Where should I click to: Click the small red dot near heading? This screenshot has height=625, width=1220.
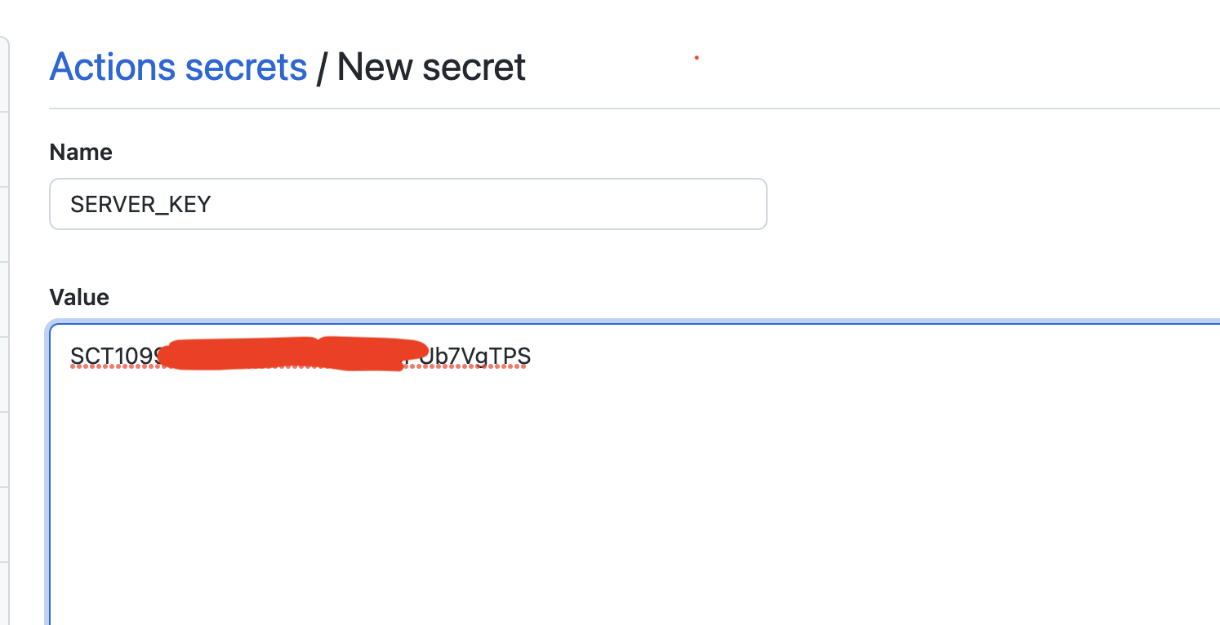point(696,57)
